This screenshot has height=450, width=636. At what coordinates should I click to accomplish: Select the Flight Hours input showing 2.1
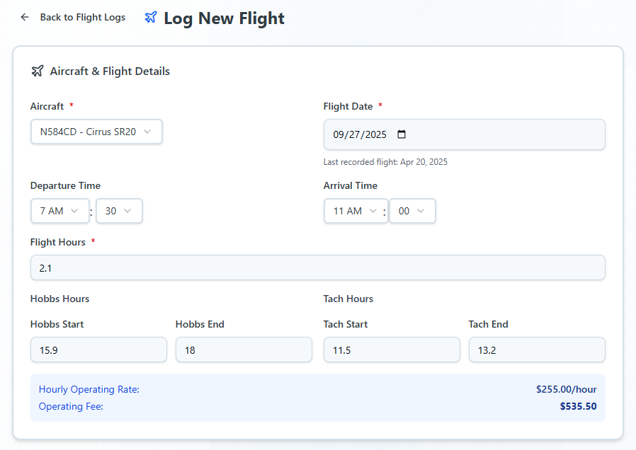tap(318, 267)
